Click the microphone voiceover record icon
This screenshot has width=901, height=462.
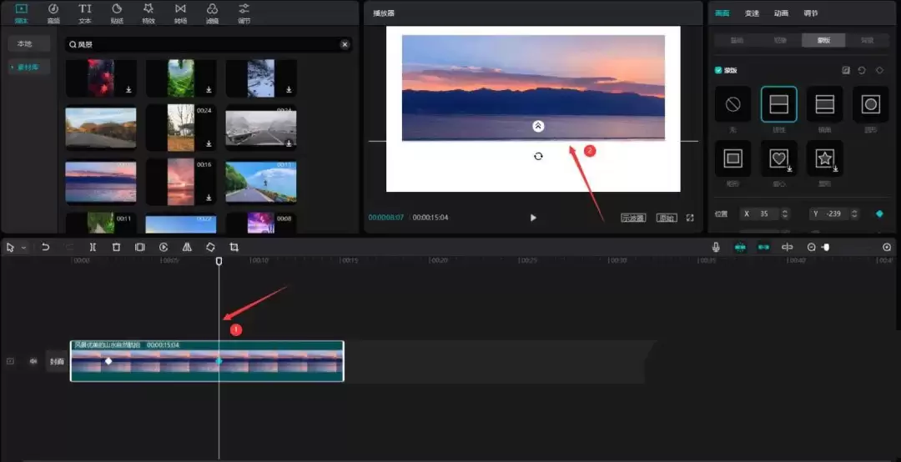point(716,248)
